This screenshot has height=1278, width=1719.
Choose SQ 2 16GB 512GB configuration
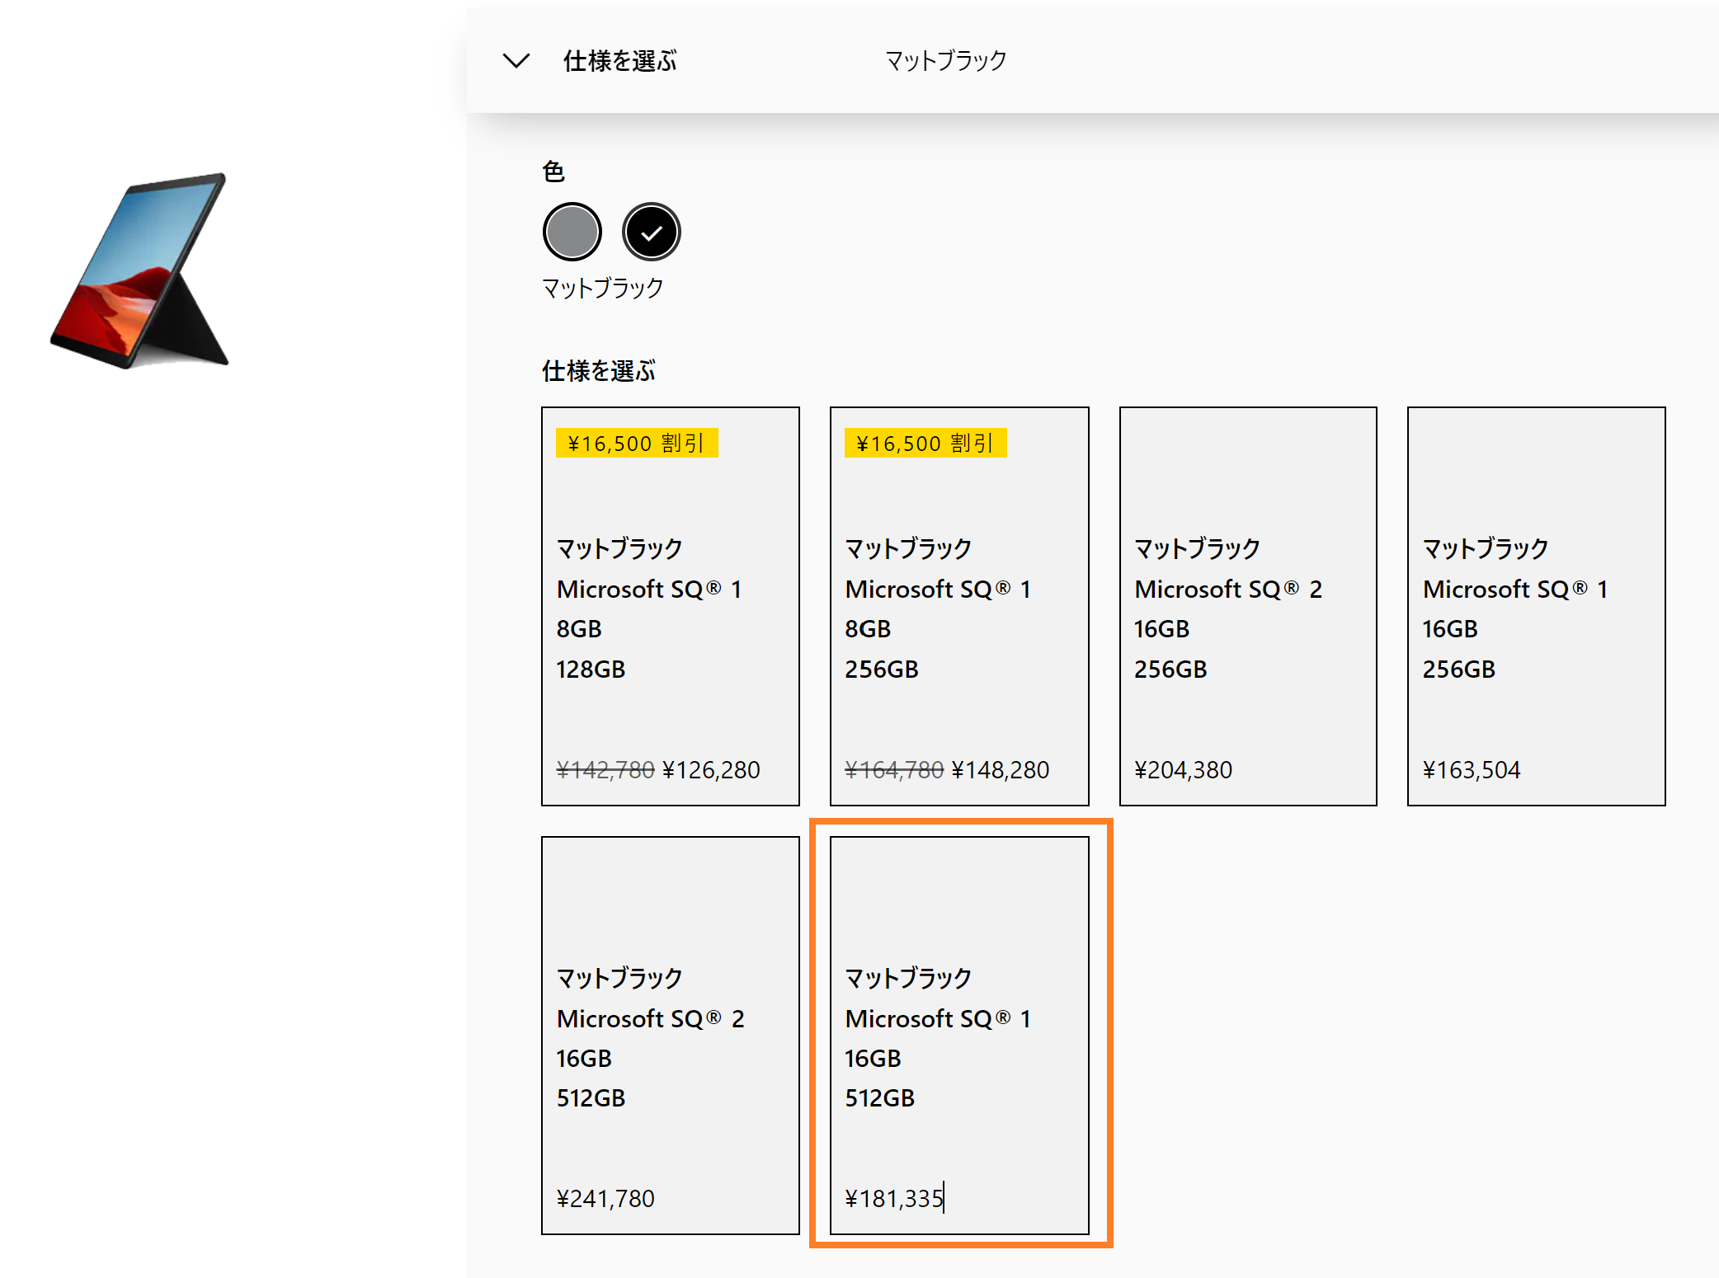(670, 1036)
